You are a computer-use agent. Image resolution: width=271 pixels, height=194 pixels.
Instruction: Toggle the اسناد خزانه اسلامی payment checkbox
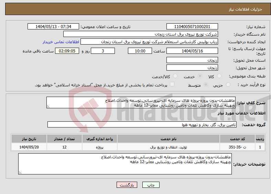click(172, 84)
